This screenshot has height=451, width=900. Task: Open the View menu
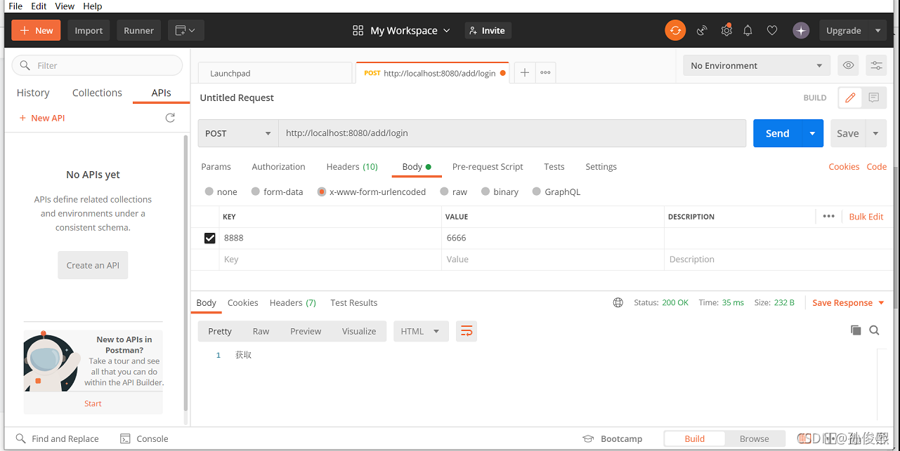[x=65, y=6]
